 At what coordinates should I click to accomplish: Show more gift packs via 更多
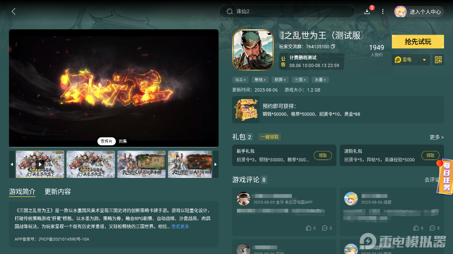tap(436, 137)
